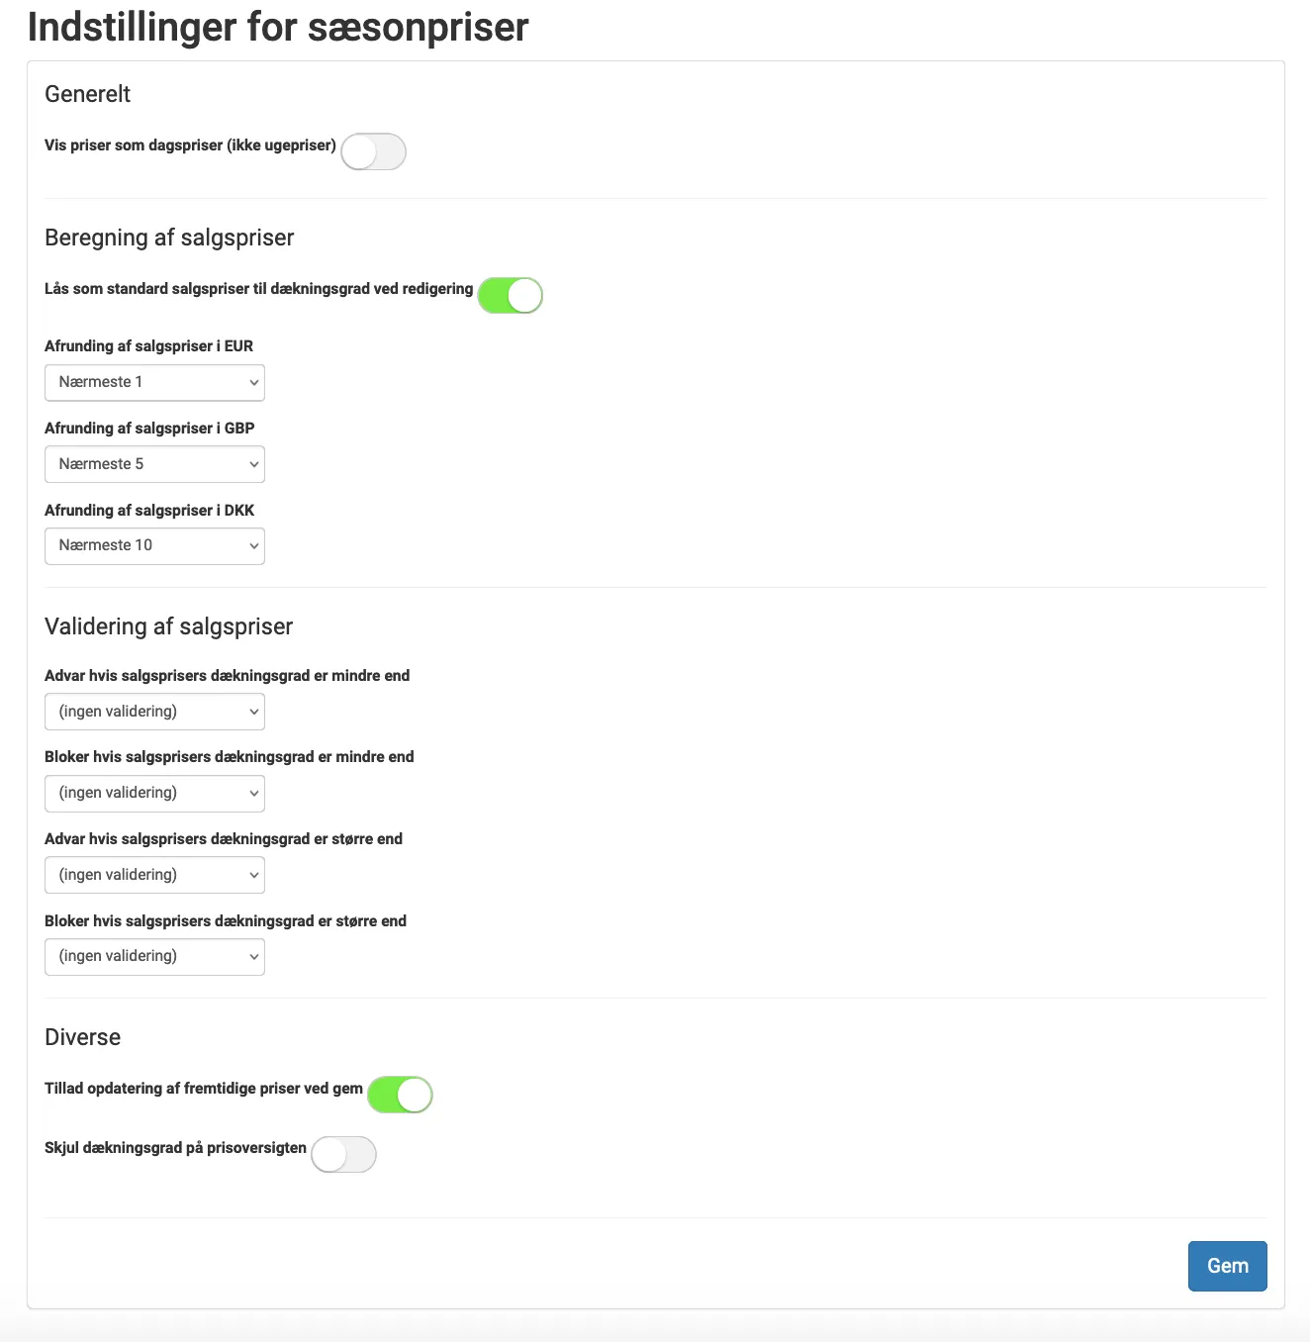Click the "Afrunding af salgspriser i GBP" label
1310x1342 pixels.
pos(149,428)
